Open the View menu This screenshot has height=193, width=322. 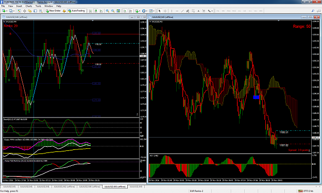(10, 6)
